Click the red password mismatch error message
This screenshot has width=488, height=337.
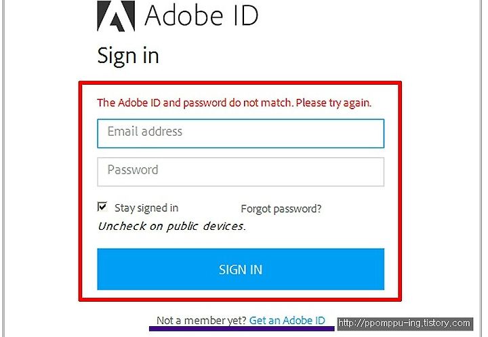tap(234, 102)
